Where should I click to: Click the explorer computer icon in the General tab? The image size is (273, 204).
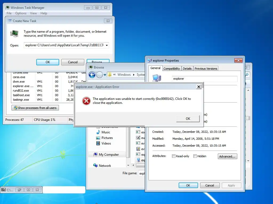pos(157,78)
